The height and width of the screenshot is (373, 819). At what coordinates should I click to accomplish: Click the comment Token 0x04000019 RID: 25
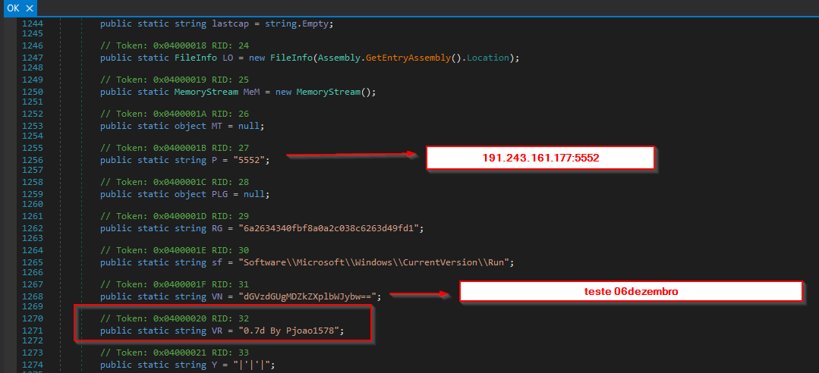click(x=175, y=80)
